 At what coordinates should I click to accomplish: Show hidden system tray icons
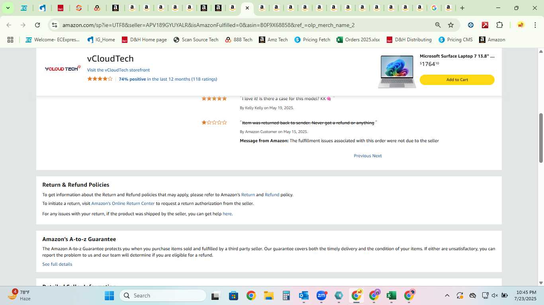[x=447, y=295]
